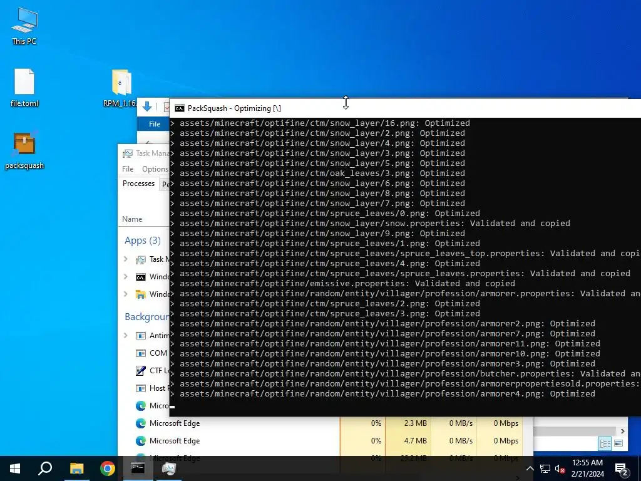Select the Host process row icon

coord(141,388)
